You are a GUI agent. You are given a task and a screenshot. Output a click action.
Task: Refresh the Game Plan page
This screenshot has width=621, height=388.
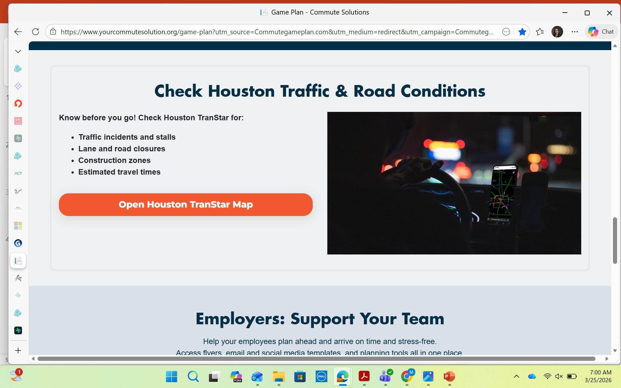tap(36, 32)
